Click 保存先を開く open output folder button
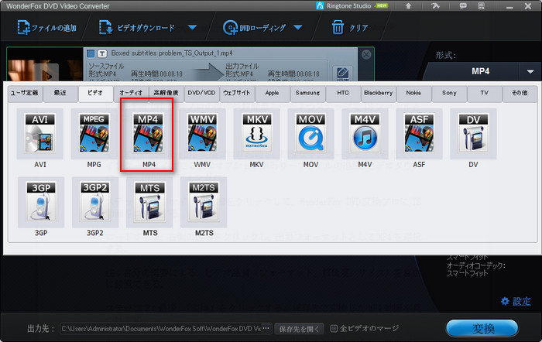 tap(299, 329)
